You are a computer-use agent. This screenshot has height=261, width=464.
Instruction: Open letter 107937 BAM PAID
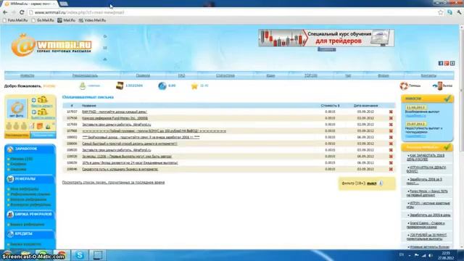(x=115, y=112)
